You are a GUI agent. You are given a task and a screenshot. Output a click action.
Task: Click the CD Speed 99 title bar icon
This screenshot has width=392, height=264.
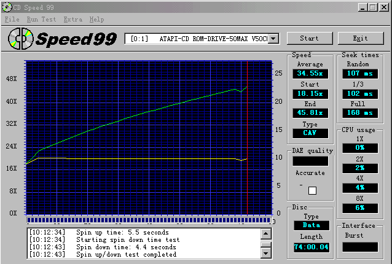[7, 7]
